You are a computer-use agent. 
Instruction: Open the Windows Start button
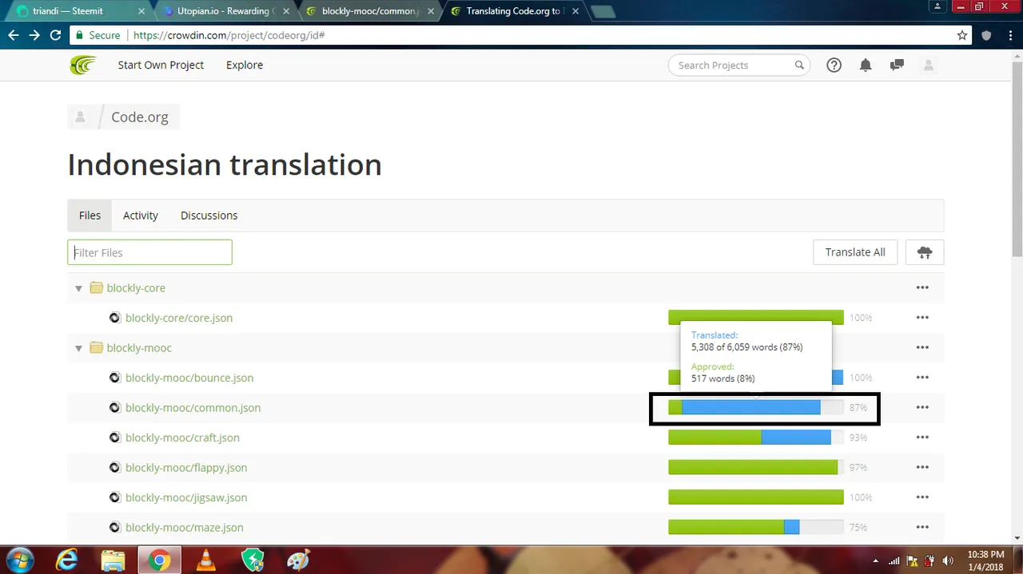click(19, 560)
